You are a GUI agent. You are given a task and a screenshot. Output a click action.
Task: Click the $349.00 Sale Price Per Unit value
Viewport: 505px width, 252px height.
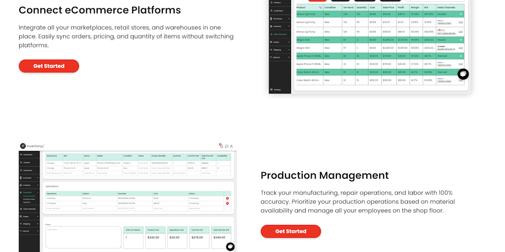click(x=218, y=238)
